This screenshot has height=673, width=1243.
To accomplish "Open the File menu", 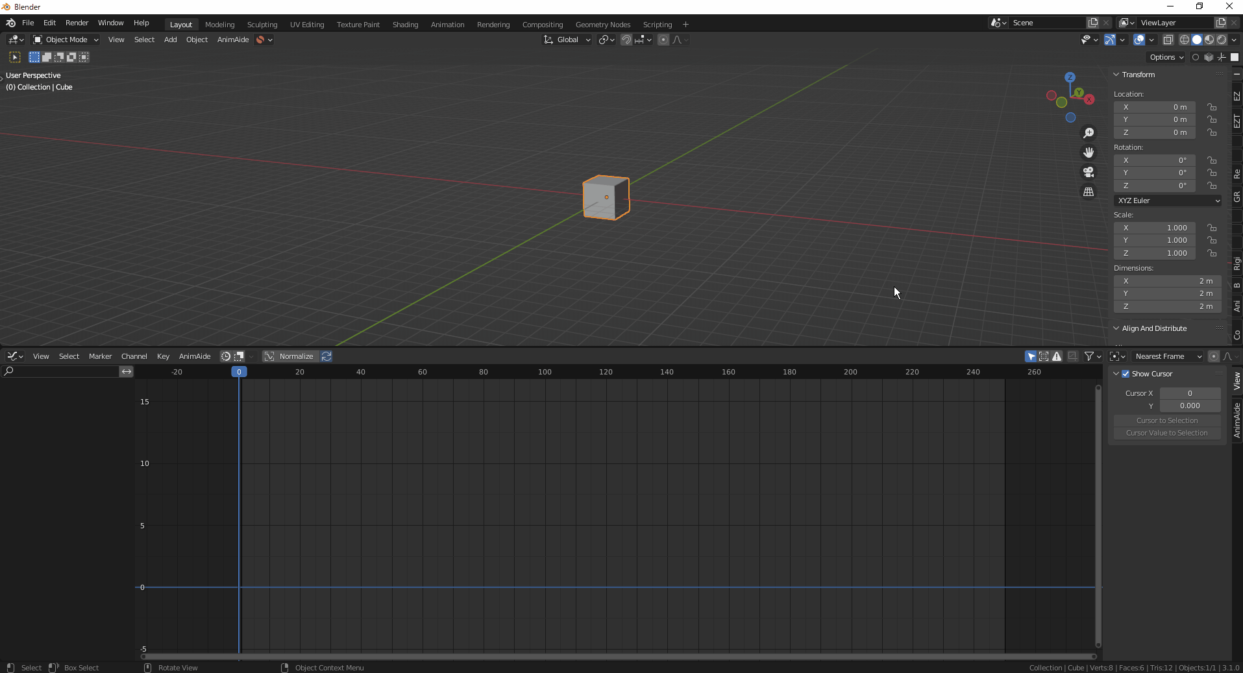I will tap(28, 23).
